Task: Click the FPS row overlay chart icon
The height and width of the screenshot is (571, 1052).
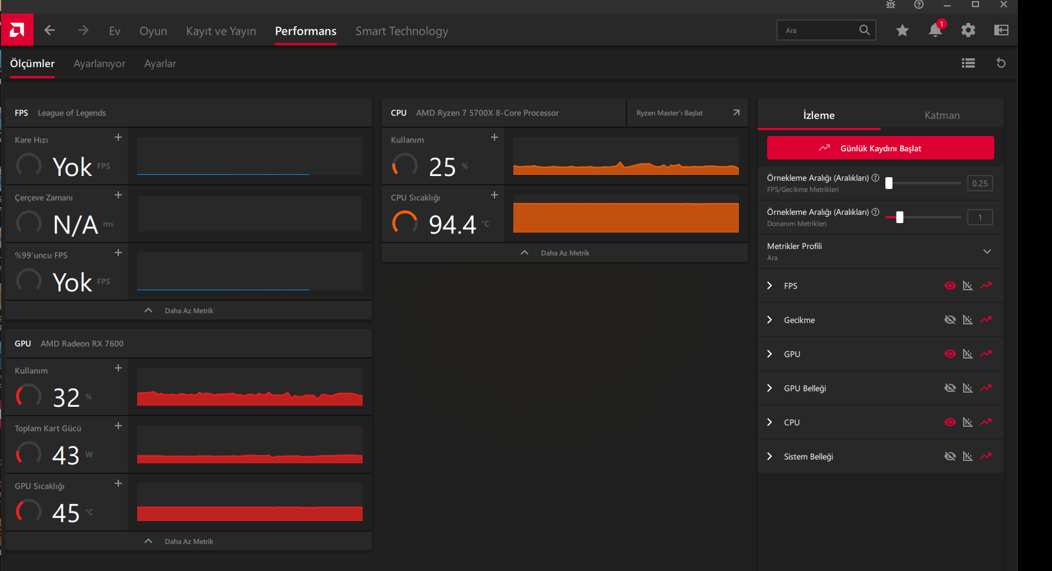Action: click(968, 285)
